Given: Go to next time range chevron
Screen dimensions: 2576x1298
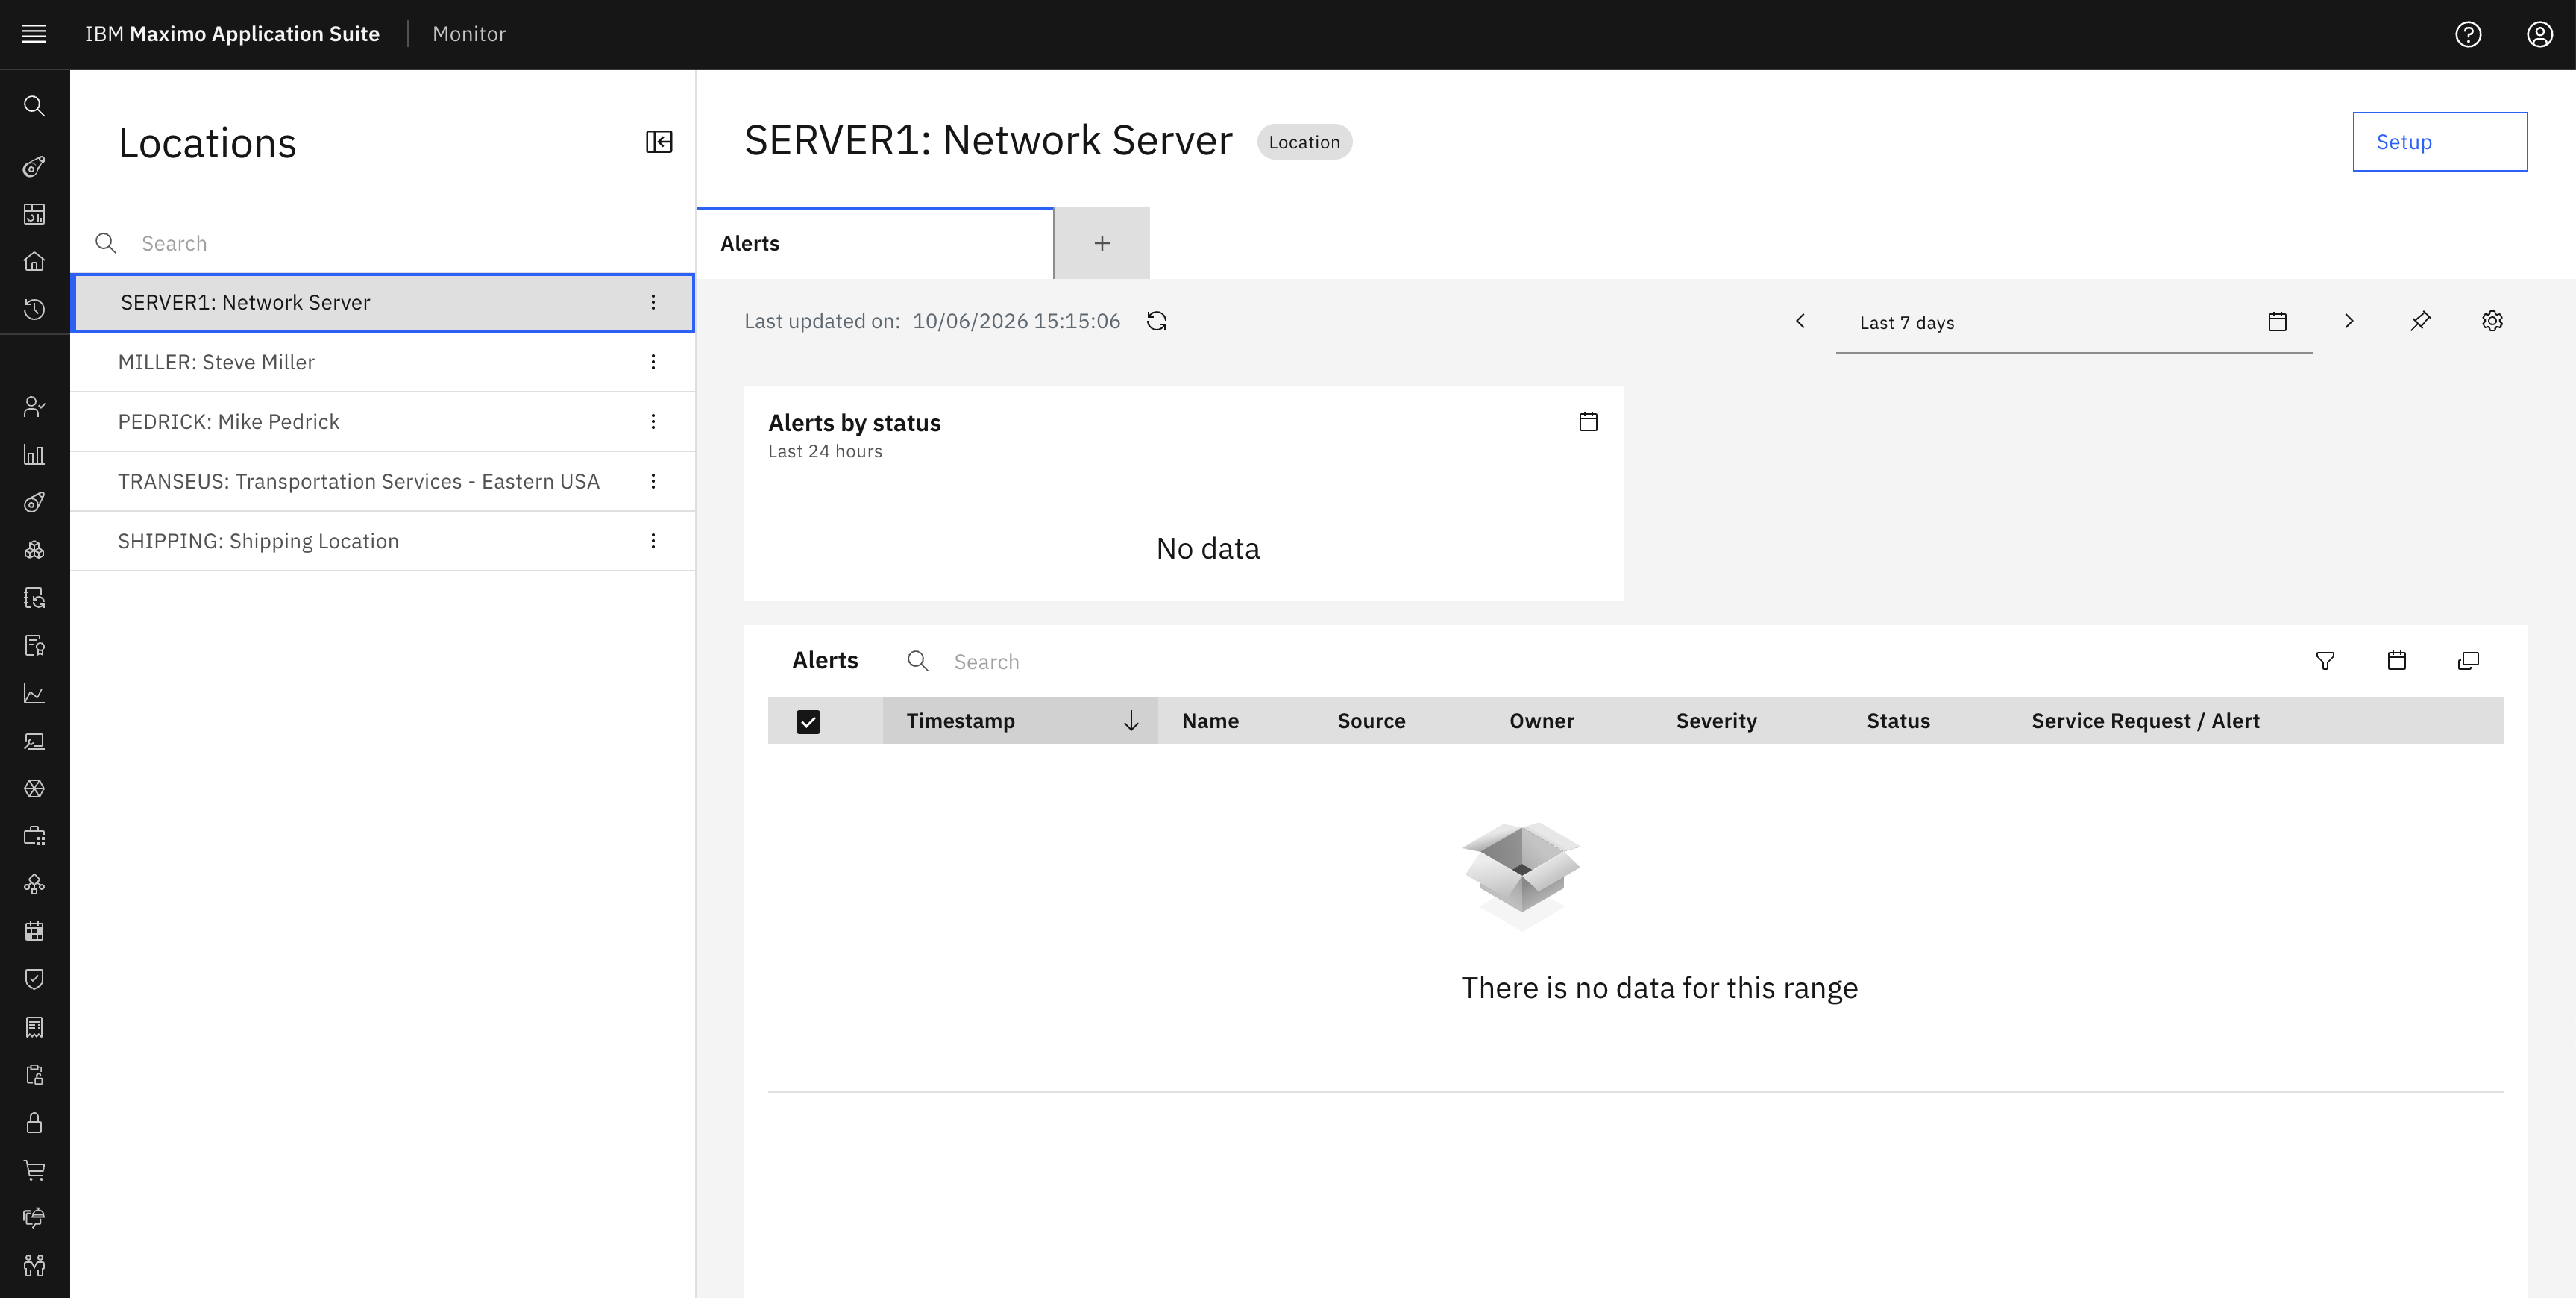Looking at the screenshot, I should [2349, 321].
